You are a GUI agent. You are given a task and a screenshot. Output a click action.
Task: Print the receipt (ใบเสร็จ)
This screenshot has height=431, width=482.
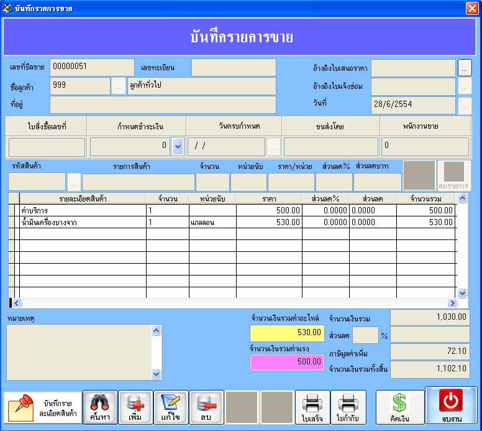pyautogui.click(x=312, y=407)
